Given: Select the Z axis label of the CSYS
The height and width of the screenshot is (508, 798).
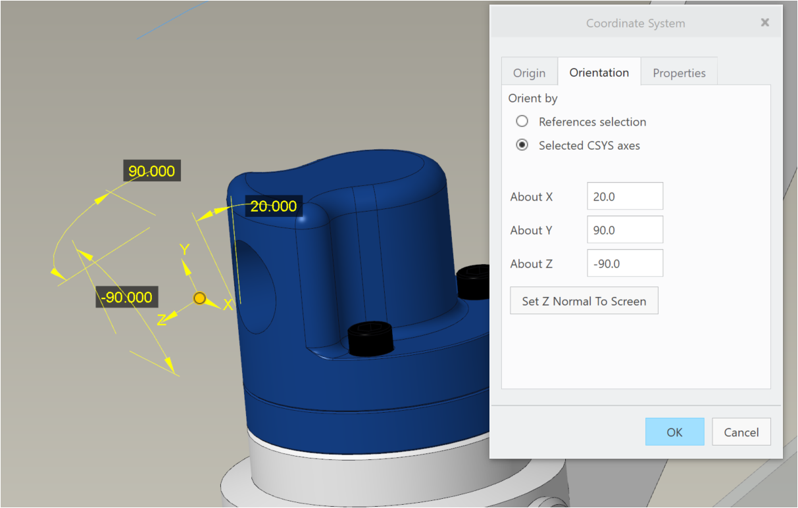Looking at the screenshot, I should tap(162, 320).
